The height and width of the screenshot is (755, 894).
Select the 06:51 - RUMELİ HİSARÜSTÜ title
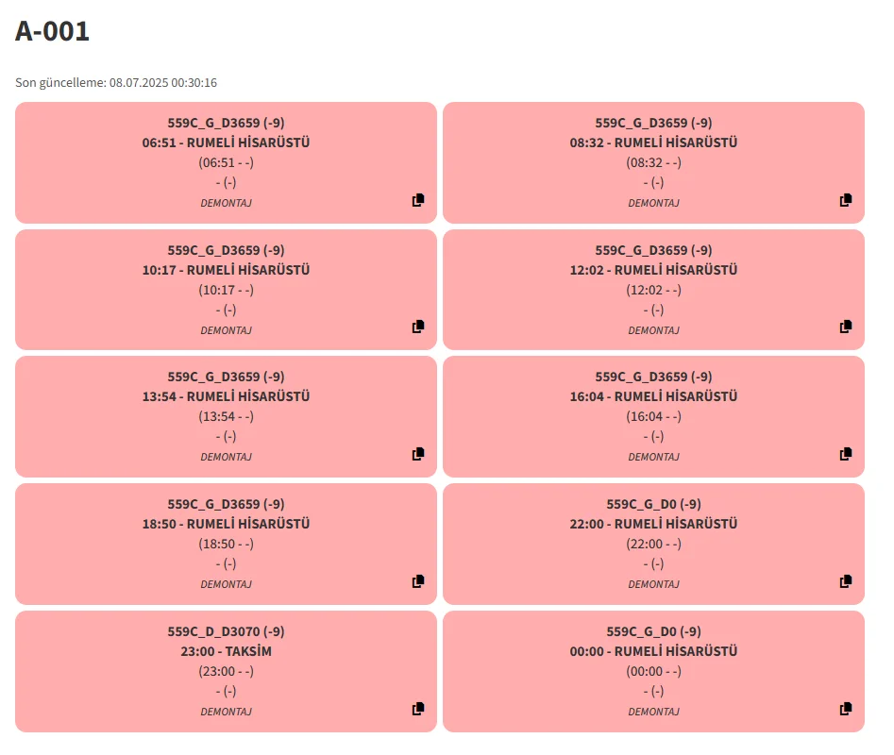[x=226, y=143]
